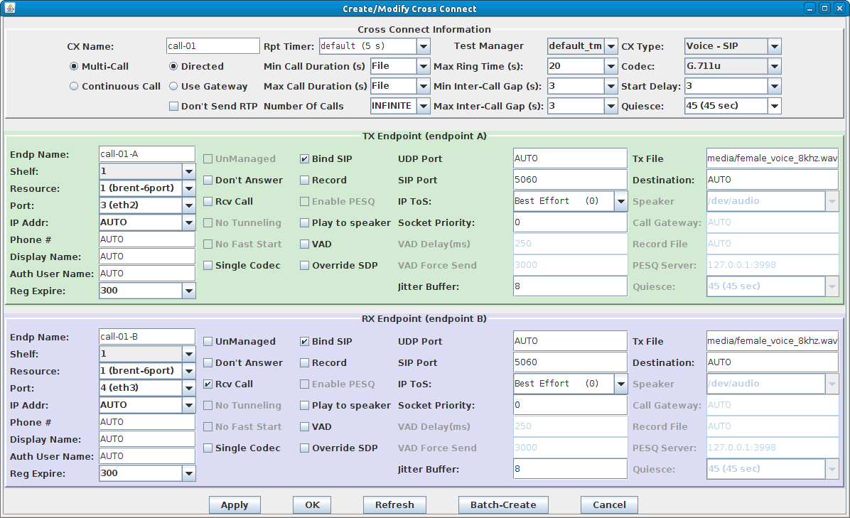
Task: Open the Min Call Duration dropdown
Action: coord(424,66)
